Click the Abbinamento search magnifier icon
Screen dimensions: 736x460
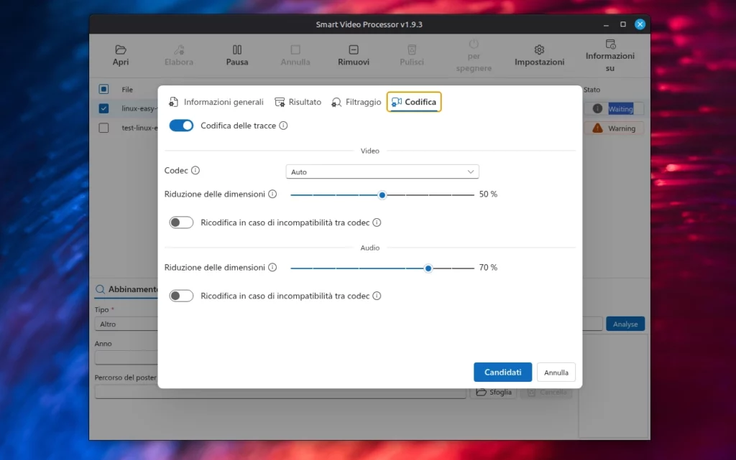click(x=100, y=289)
